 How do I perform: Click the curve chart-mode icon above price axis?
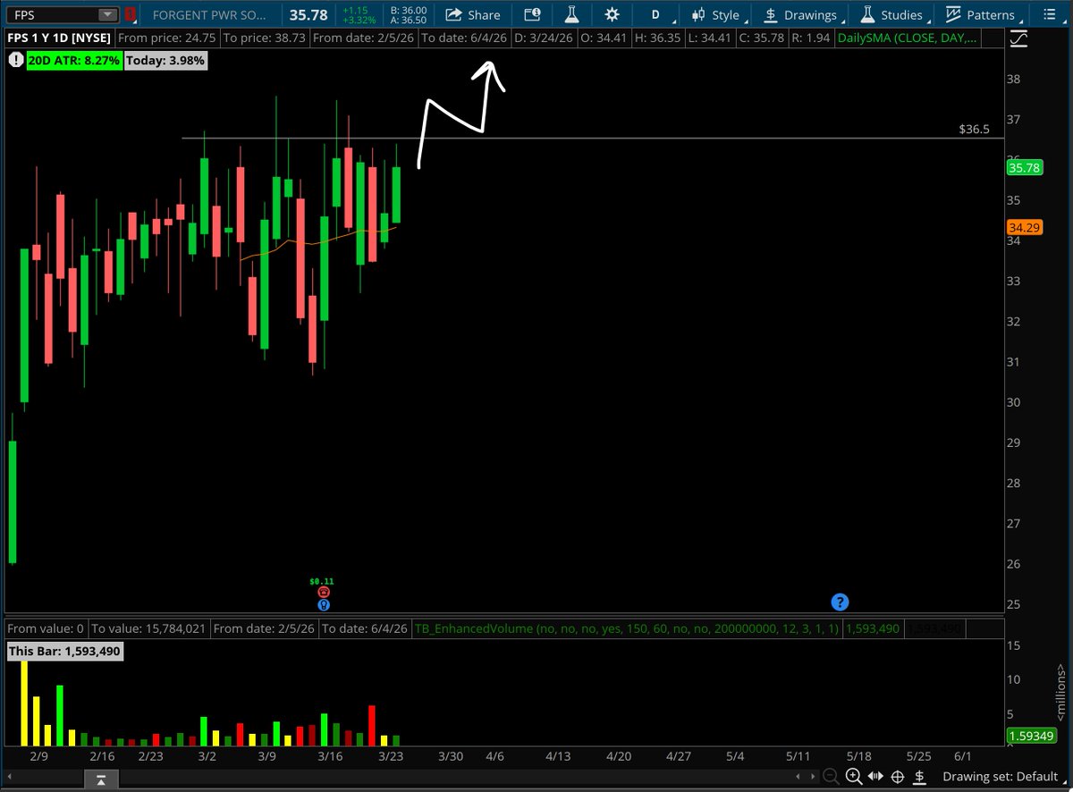pos(1018,38)
